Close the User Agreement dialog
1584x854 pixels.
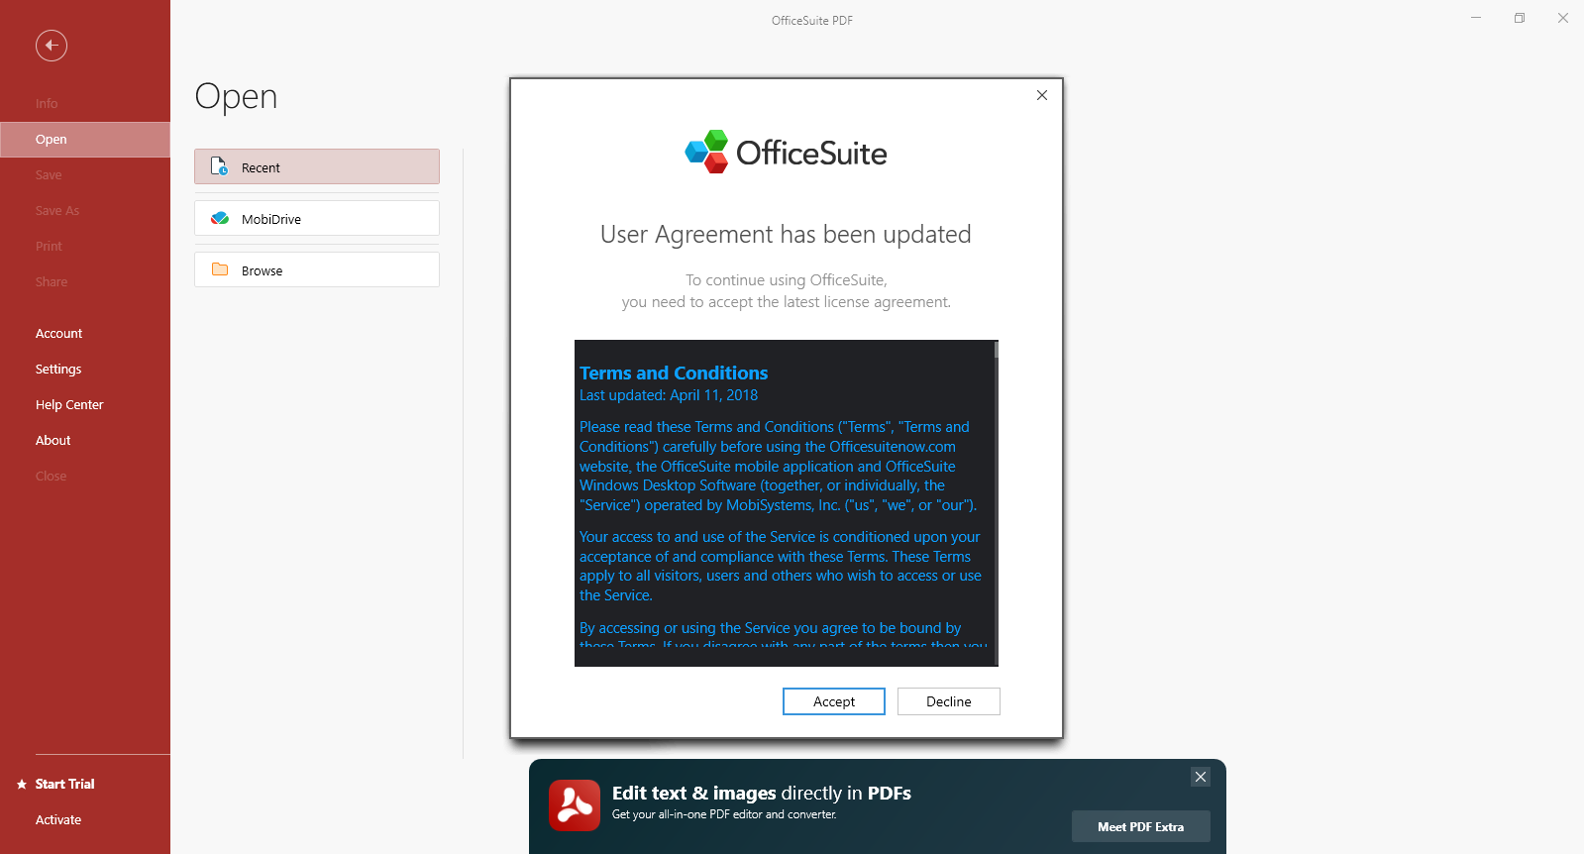(x=1042, y=95)
